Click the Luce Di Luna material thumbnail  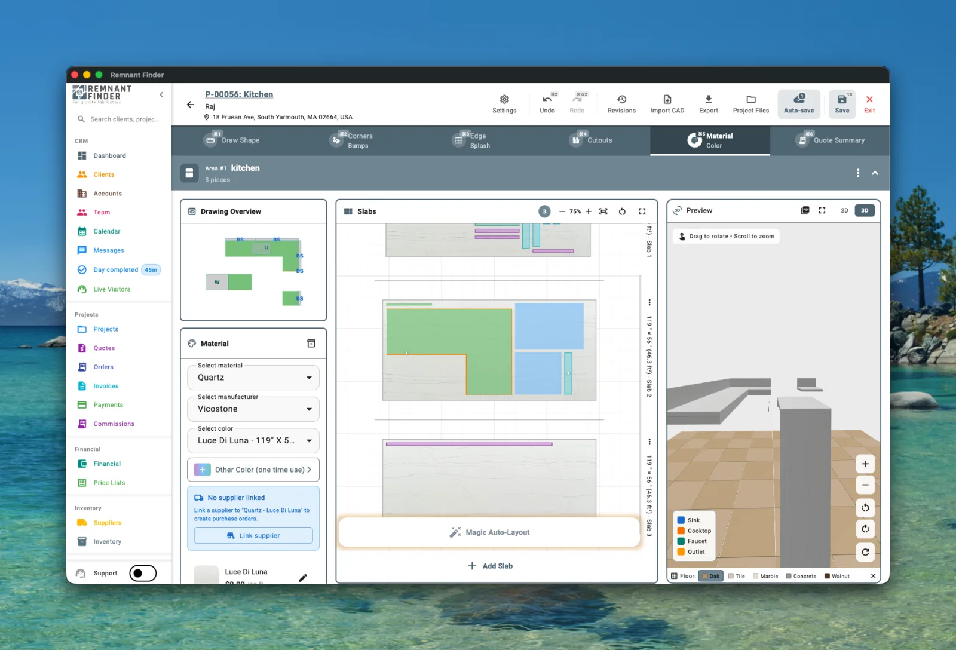point(206,575)
